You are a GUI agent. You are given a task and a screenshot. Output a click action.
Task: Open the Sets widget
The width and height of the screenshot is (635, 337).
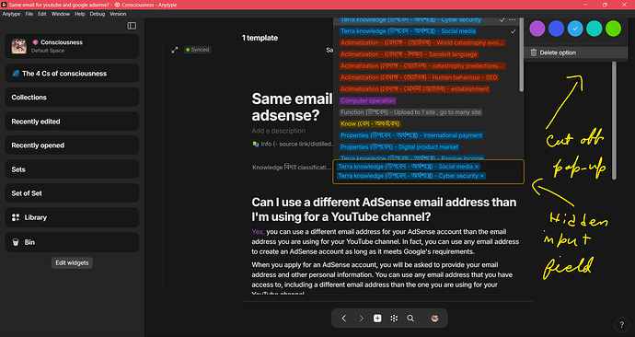point(72,169)
